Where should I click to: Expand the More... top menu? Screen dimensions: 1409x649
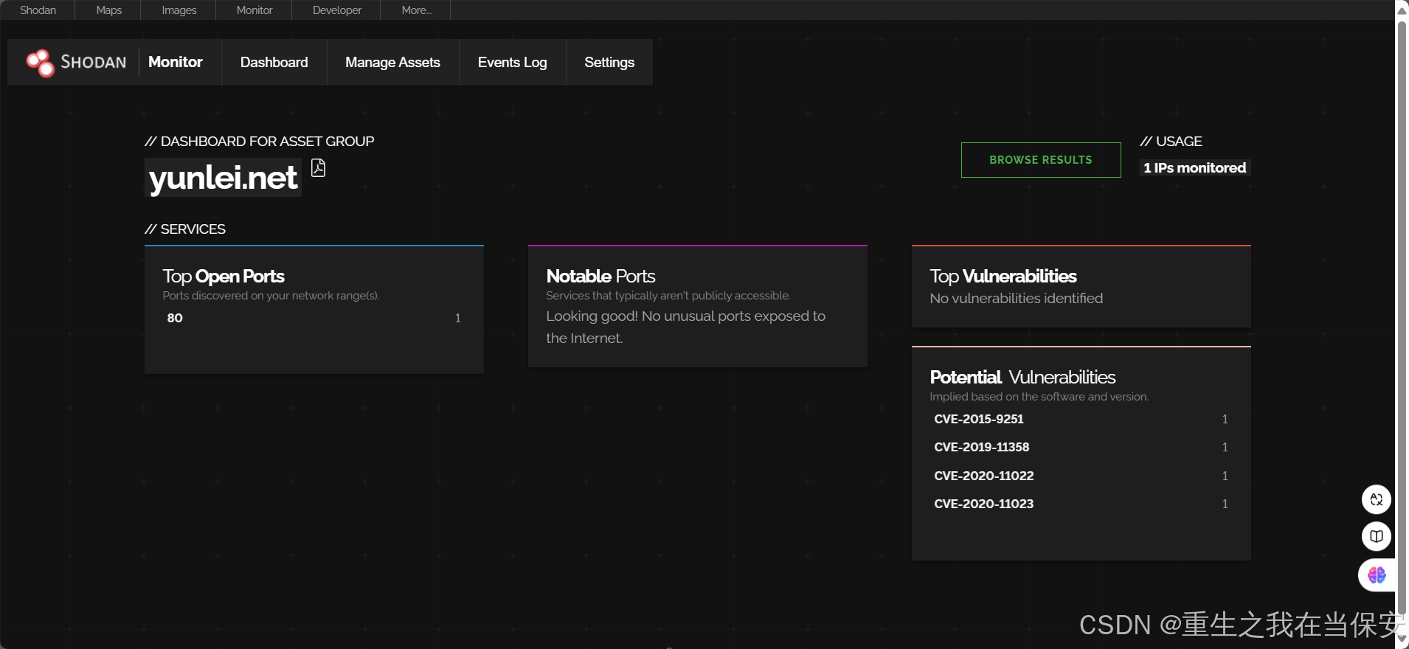[416, 10]
